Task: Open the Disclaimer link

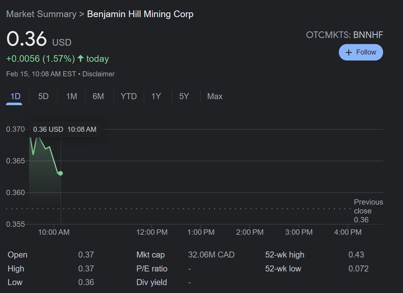Action: 98,74
